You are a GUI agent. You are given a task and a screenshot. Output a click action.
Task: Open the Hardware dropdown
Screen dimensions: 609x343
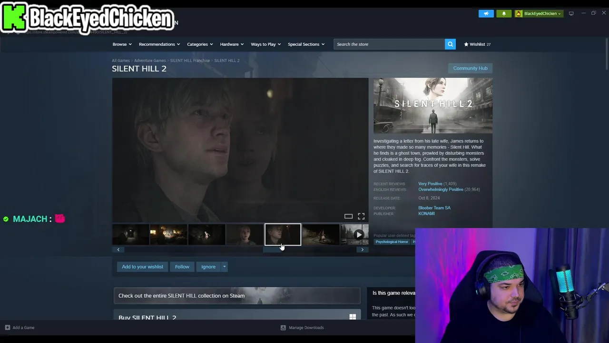[232, 44]
